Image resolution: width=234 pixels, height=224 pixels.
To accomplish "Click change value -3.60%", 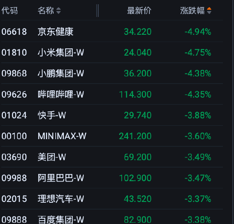I will [x=198, y=136].
